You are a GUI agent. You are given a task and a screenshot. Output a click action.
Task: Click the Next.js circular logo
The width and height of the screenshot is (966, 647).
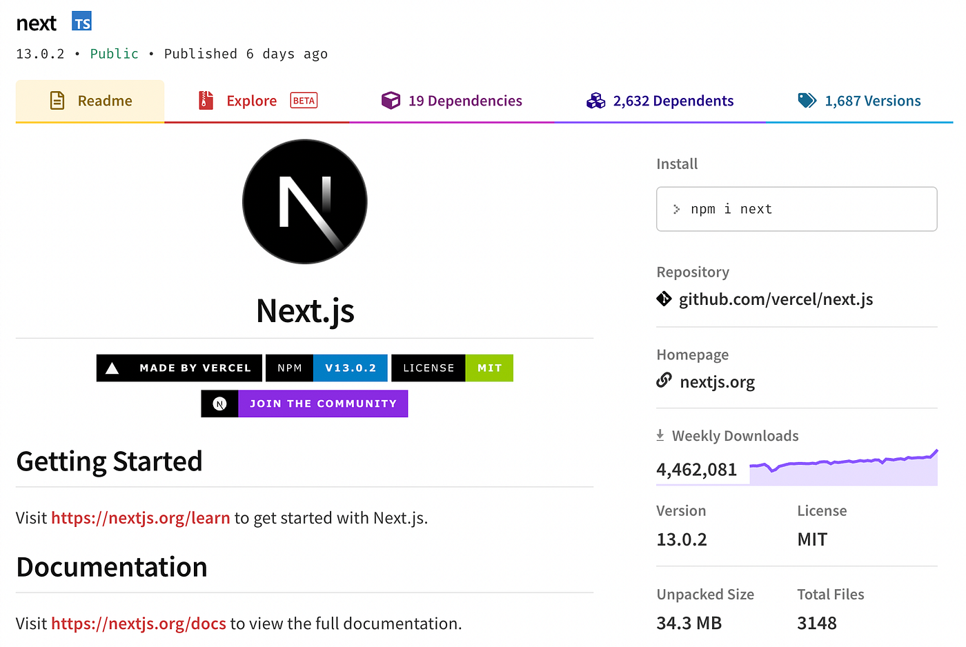[x=305, y=201]
